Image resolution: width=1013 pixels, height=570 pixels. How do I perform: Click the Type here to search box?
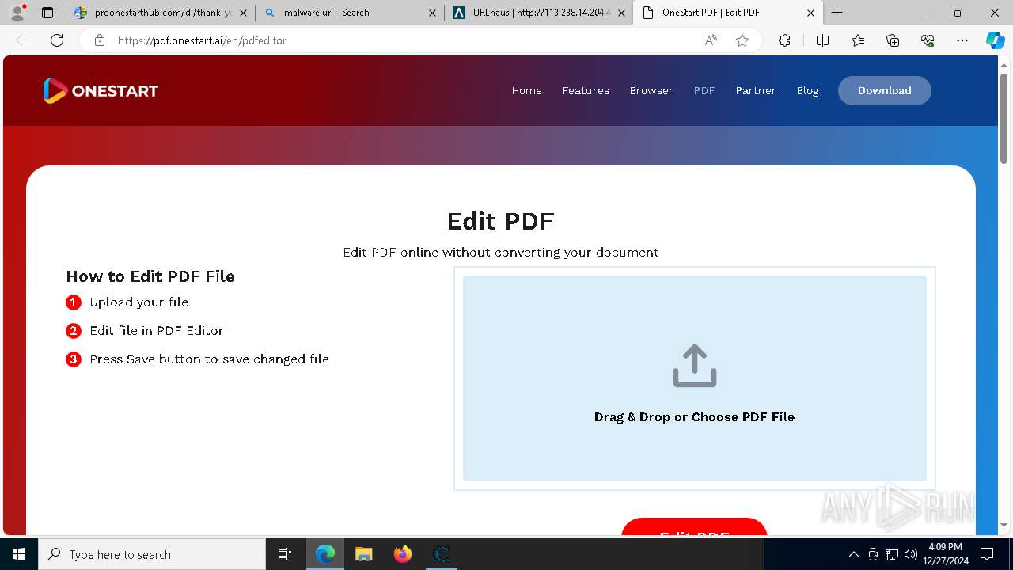point(152,554)
